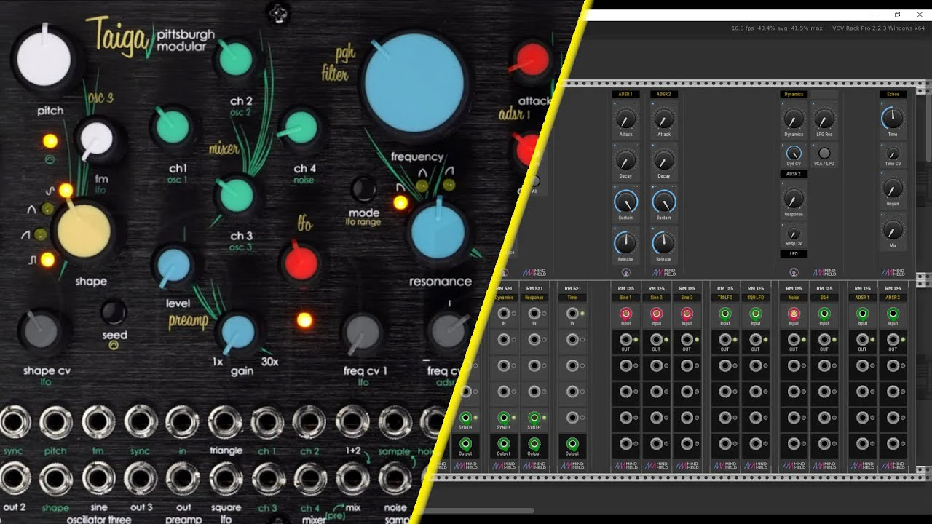Maximize the VCV Rack window

point(897,15)
